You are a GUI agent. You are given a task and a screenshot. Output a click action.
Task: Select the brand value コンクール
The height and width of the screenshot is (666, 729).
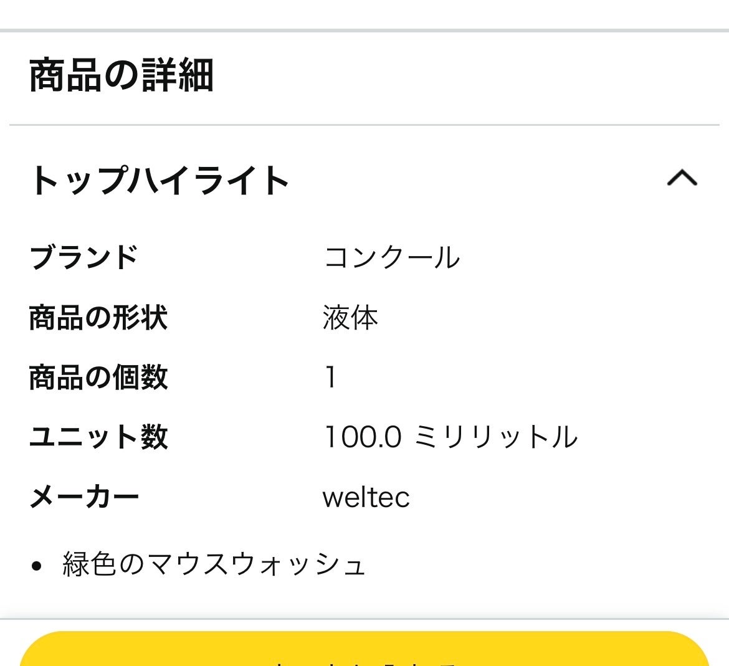tap(392, 258)
